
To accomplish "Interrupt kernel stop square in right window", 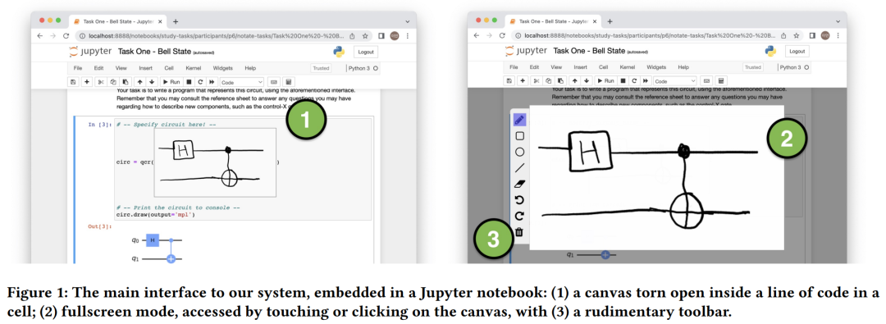I will point(624,81).
